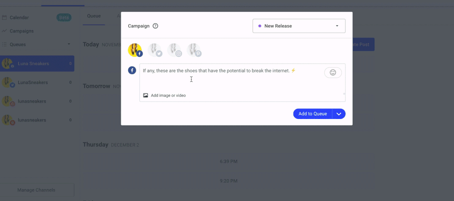This screenshot has height=201, width=454.
Task: Toggle the Facebook channel avatar in composer
Action: click(135, 50)
